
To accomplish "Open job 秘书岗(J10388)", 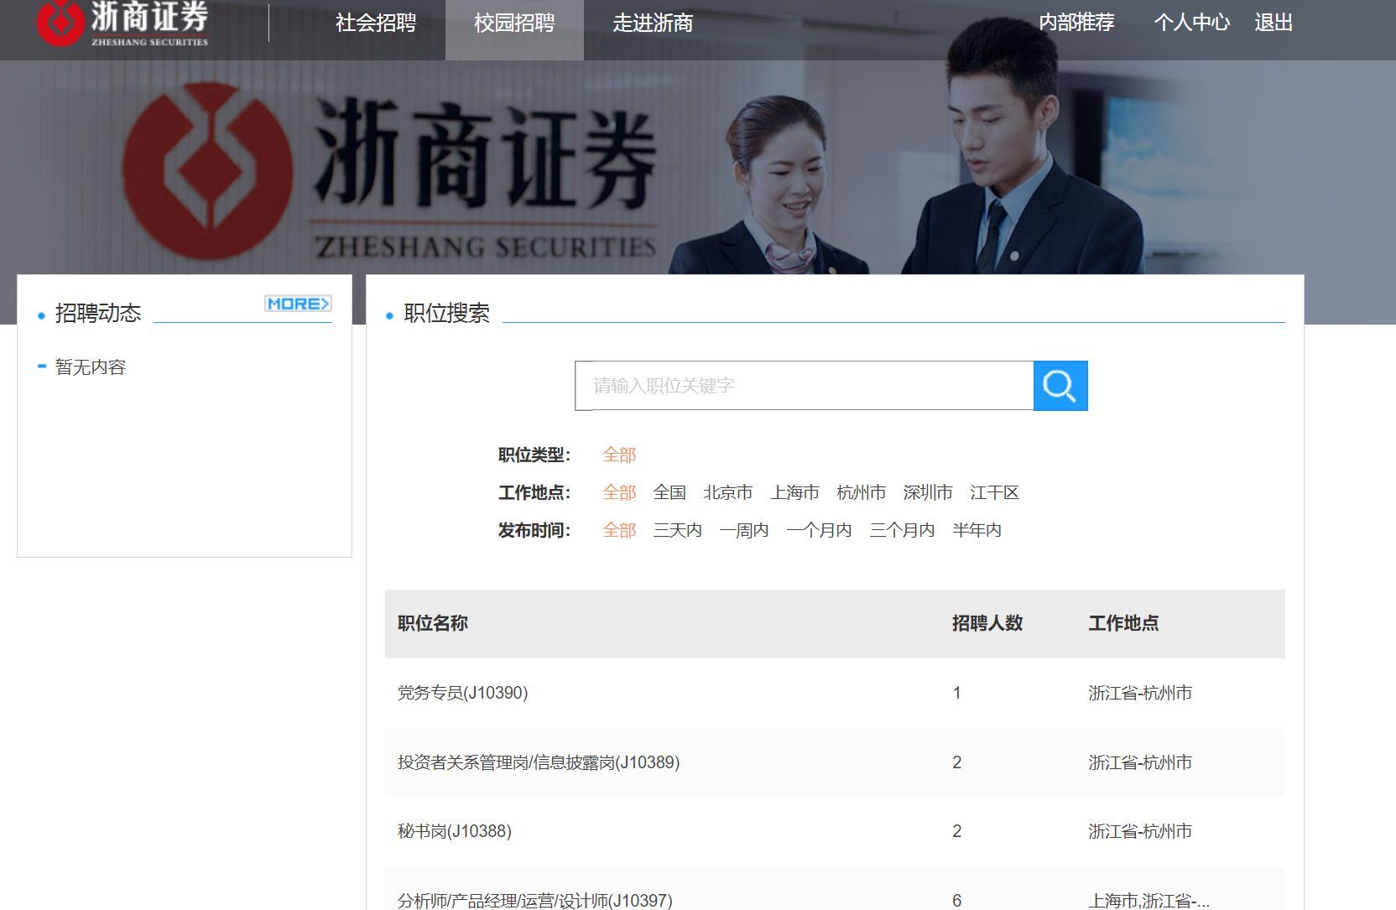I will [454, 831].
